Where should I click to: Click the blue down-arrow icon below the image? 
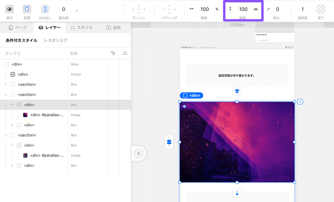(237, 193)
